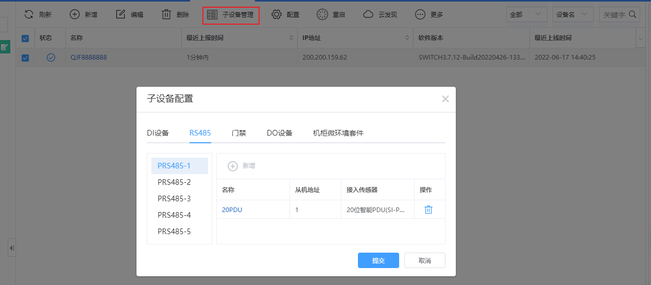Switch to 门禁 tab
Image resolution: width=651 pixels, height=285 pixels.
[239, 133]
